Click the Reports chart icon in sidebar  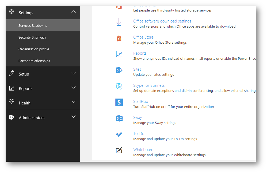[12, 88]
